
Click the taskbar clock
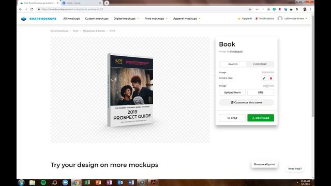click(x=306, y=182)
